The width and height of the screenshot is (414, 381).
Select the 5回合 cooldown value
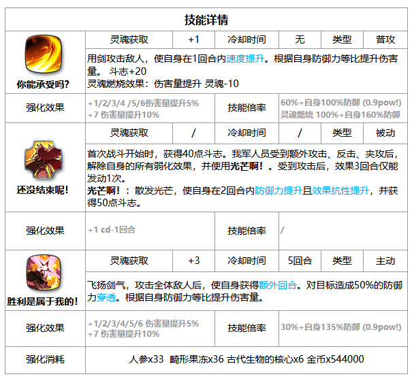pyautogui.click(x=300, y=260)
